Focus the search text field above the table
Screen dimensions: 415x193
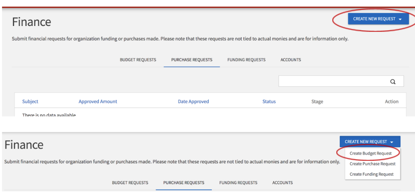[x=333, y=81]
